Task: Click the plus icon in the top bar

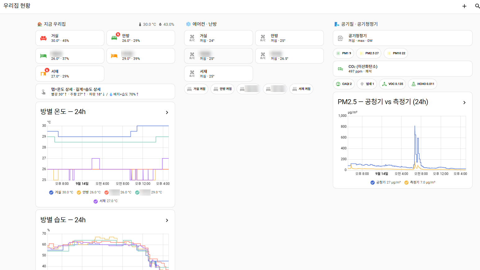Action: point(464,6)
